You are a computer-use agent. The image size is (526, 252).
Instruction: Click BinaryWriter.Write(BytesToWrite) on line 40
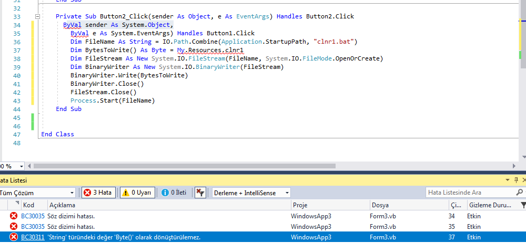click(129, 76)
